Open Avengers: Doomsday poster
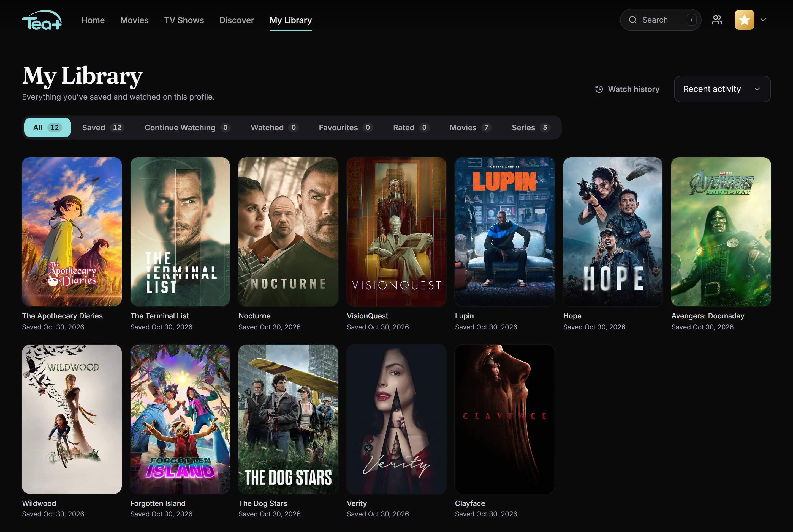This screenshot has height=532, width=793. tap(721, 232)
